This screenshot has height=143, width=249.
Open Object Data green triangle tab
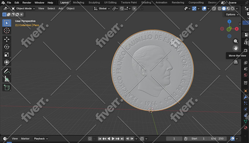point(245,121)
